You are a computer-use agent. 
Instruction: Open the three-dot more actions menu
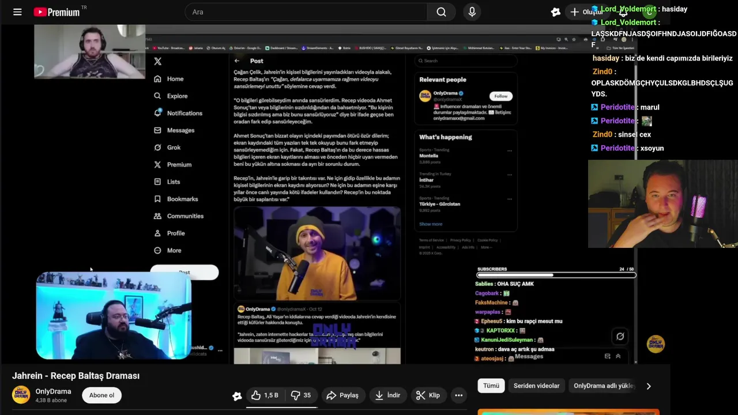tap(459, 395)
